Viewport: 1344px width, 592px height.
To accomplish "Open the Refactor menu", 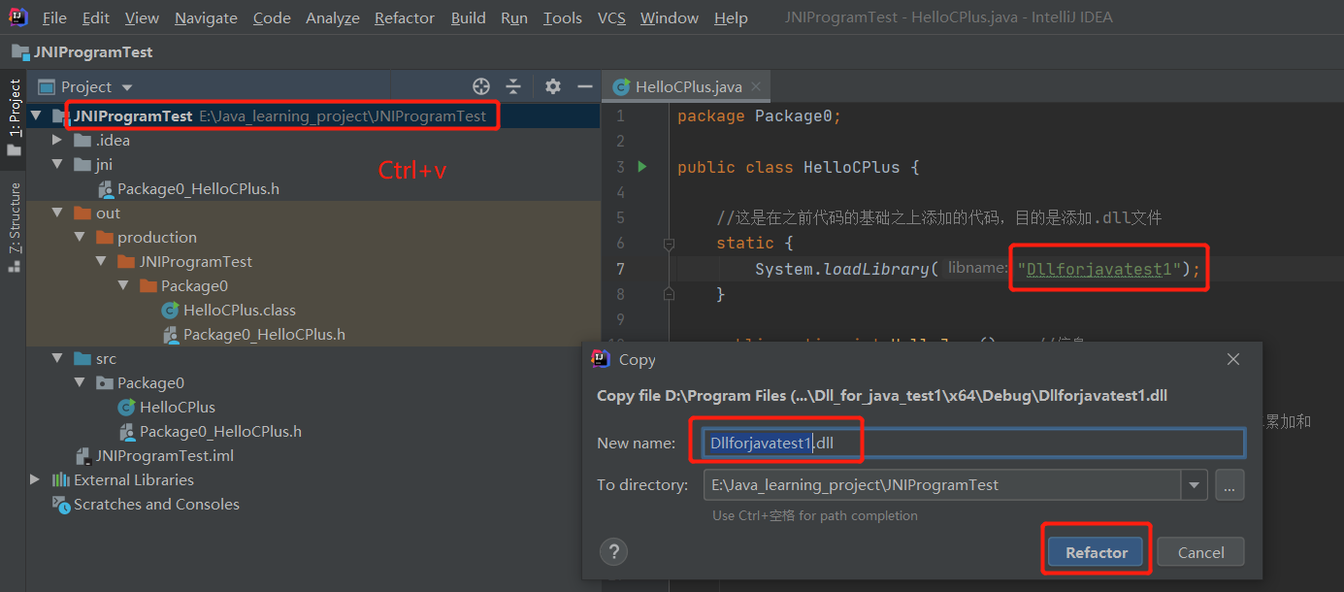I will (x=405, y=17).
